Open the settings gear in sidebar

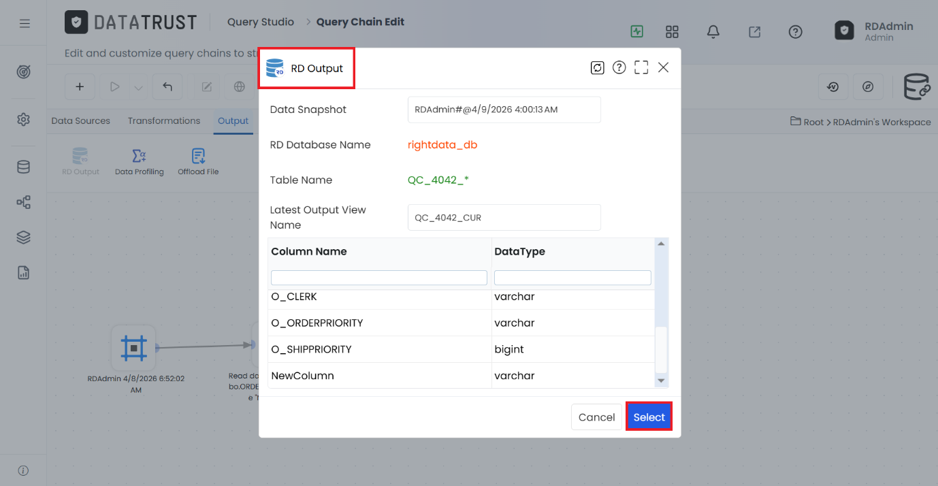click(x=24, y=119)
